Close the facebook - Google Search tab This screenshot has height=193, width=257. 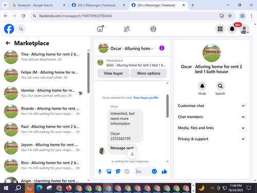pyautogui.click(x=64, y=5)
